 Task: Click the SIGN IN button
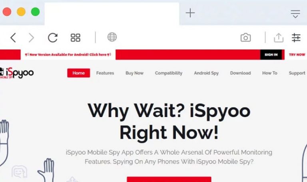coord(271,55)
